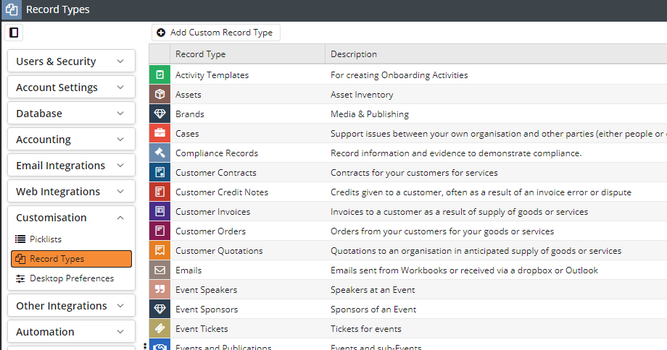Click the Description column header
Image resolution: width=667 pixels, height=350 pixels.
coord(354,54)
